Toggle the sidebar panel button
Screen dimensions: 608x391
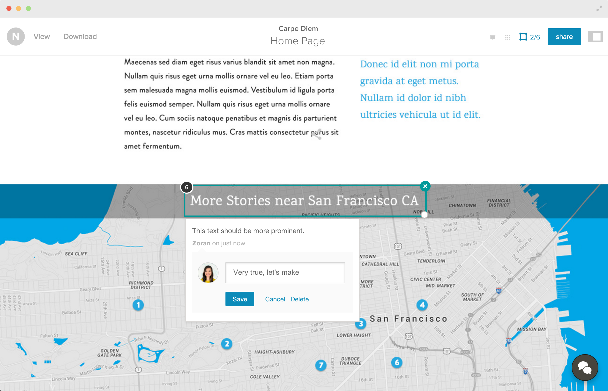pyautogui.click(x=595, y=37)
